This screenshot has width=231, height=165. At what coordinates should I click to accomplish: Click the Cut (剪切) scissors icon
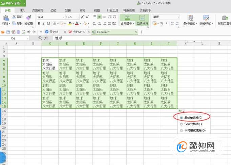[x=14, y=17]
